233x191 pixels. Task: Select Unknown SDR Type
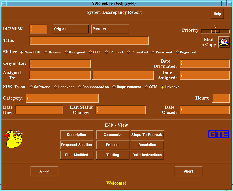click(x=170, y=87)
